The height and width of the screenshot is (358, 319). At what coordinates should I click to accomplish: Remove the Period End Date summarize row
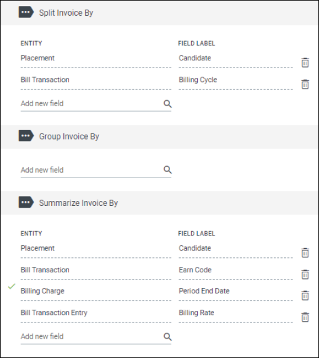305,295
